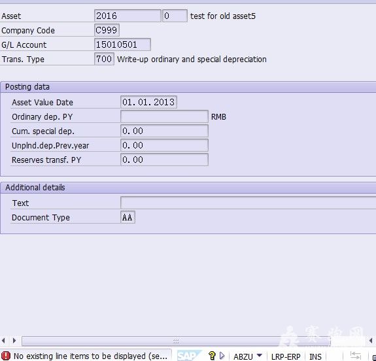Click the Cum. special dep. amount field
Viewport: 376px width, 361px height.
pos(164,131)
